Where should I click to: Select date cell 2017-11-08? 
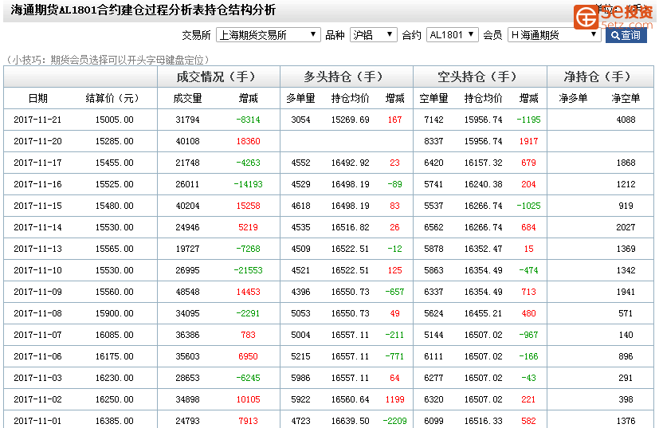tap(37, 314)
